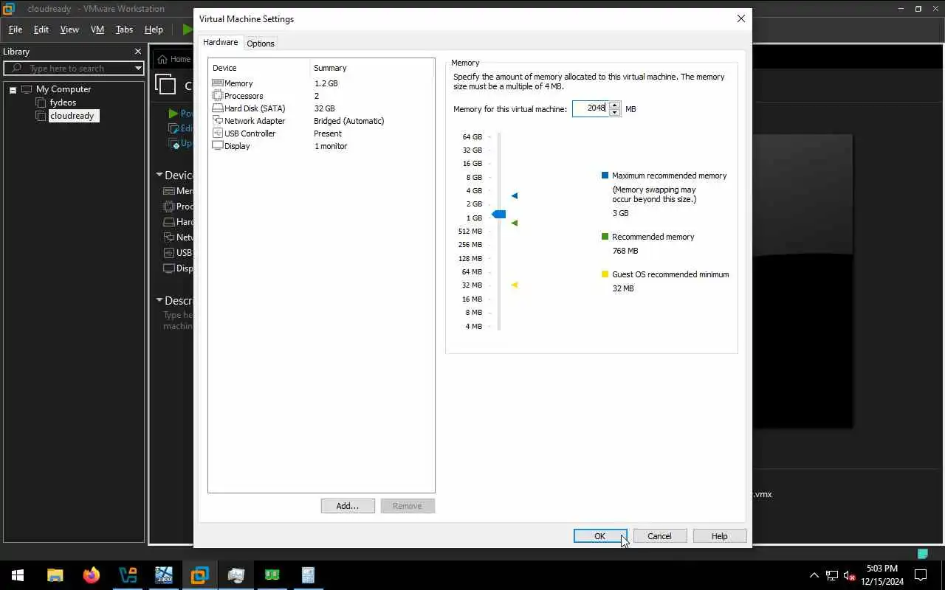
Task: Click Display icon under Devices in main window
Action: point(169,268)
